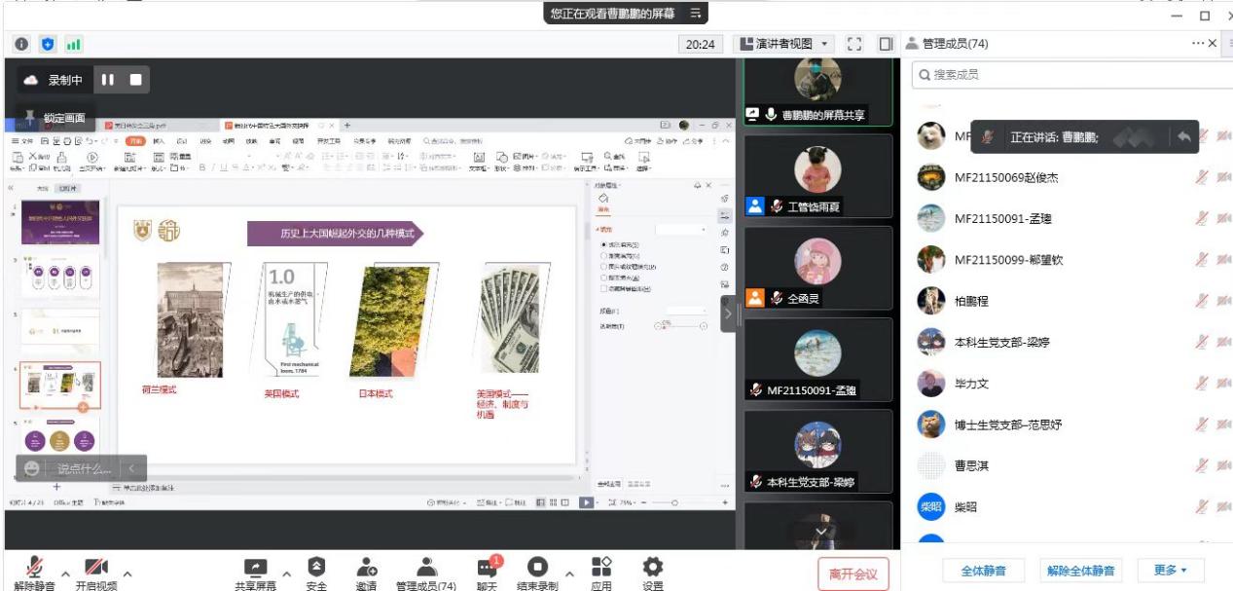
Task: Open the Security (安全) shield icon
Action: (x=316, y=568)
